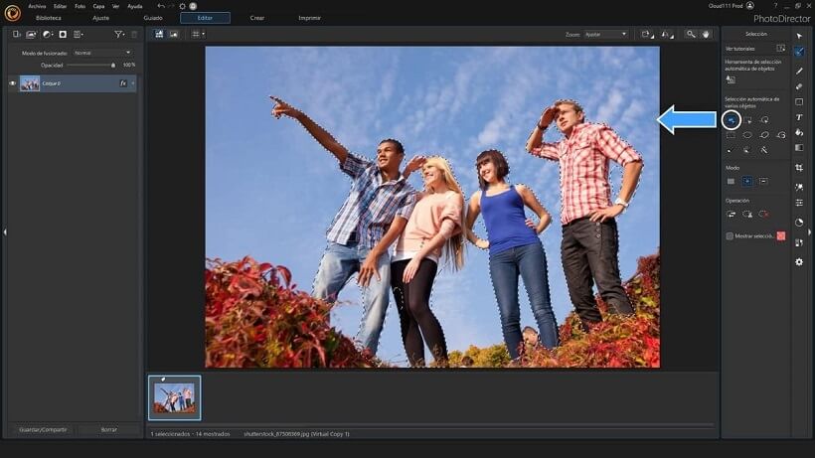Click the undo arrow

click(x=161, y=6)
